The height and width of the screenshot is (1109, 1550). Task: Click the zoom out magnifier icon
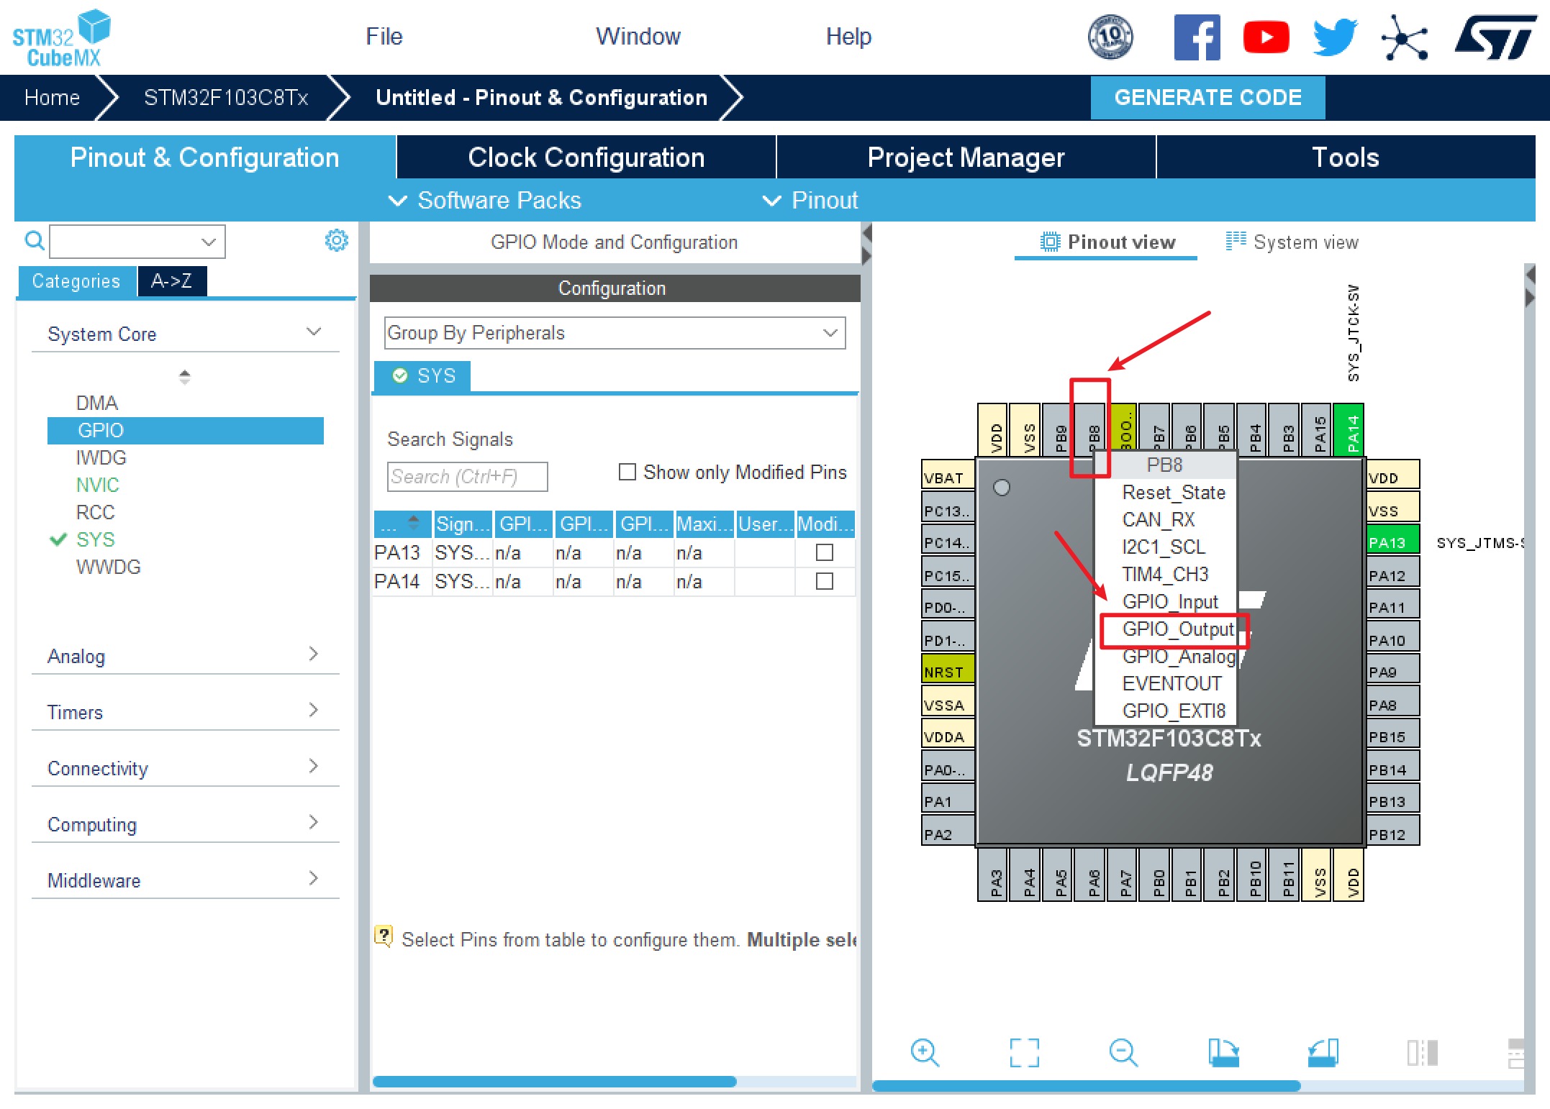[1123, 1052]
